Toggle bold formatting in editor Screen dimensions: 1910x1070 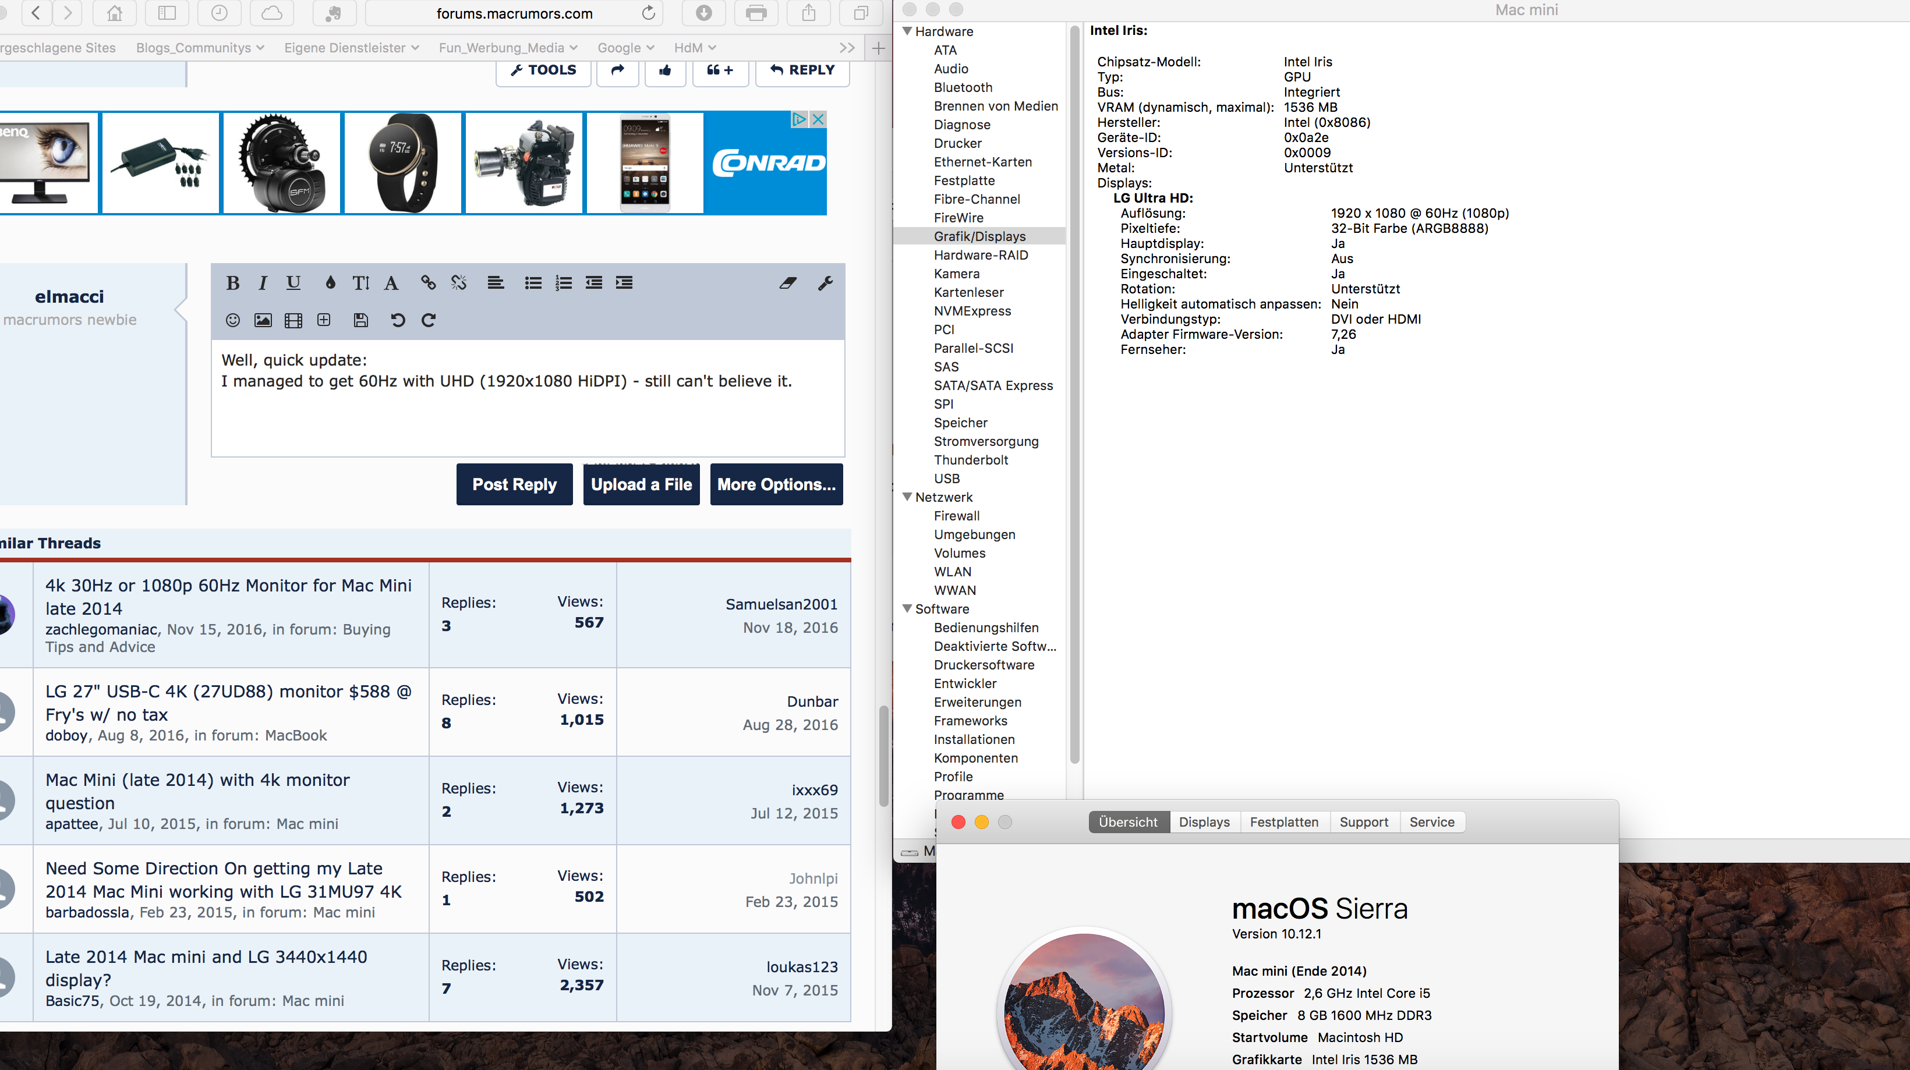click(x=232, y=282)
